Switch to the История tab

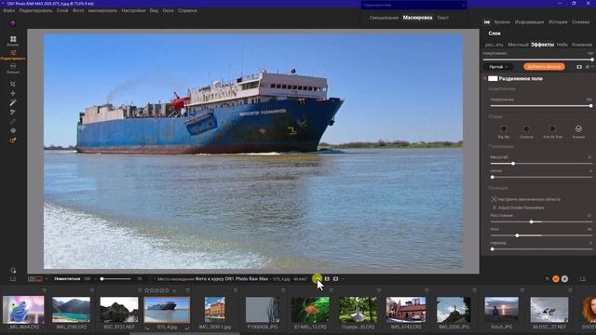(558, 22)
